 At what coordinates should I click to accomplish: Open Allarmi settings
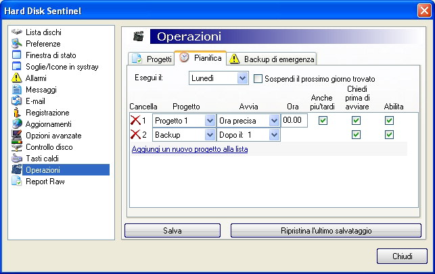click(36, 78)
